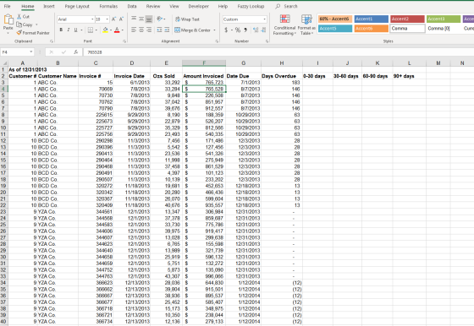Screen dimensions: 474x326
Task: Open the font name dropdown
Action: [92, 19]
